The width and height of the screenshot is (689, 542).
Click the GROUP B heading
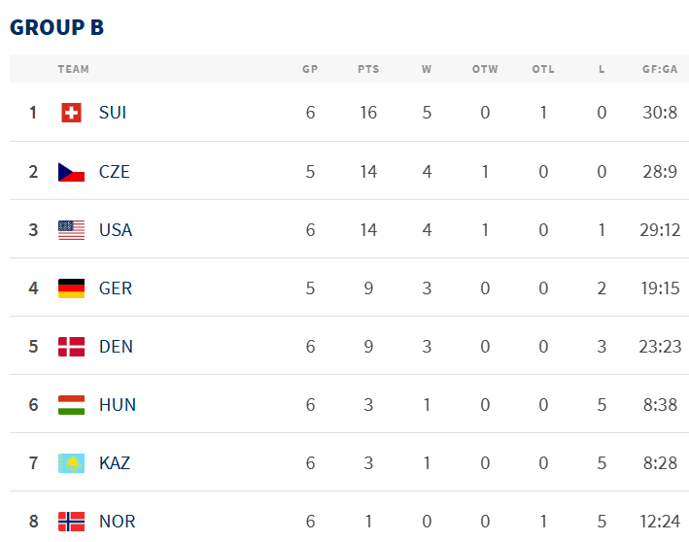pos(56,27)
